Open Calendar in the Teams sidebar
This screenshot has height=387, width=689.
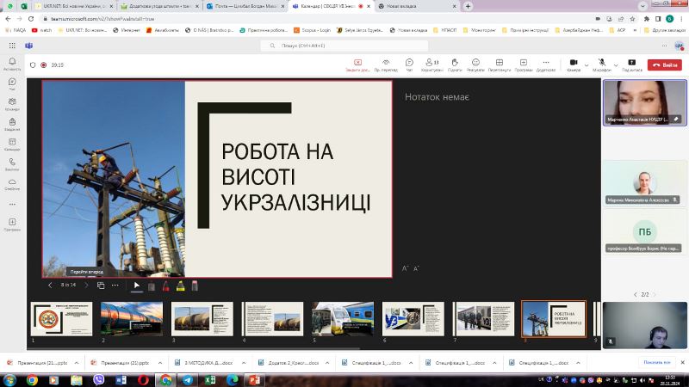click(12, 144)
